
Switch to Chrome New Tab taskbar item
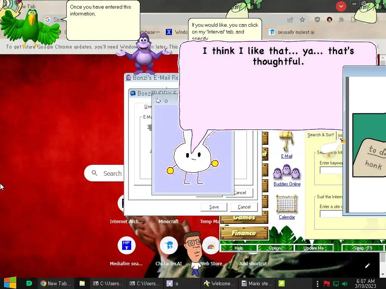[56, 283]
